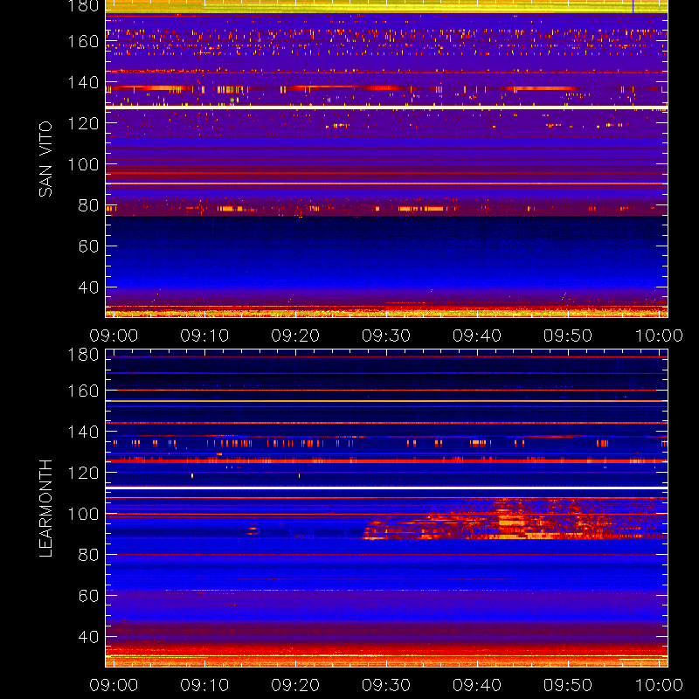Select the 140 frequency label on Learmonth axis
This screenshot has width=699, height=699.
pyautogui.click(x=83, y=432)
